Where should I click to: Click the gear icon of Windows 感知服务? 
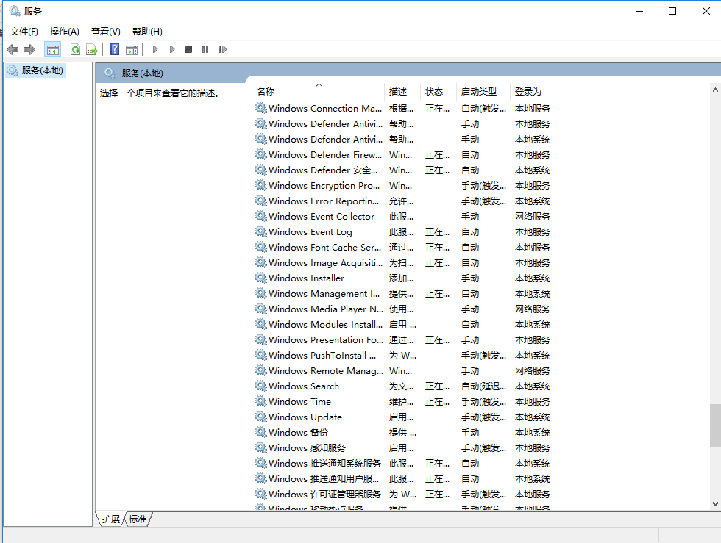pos(261,448)
